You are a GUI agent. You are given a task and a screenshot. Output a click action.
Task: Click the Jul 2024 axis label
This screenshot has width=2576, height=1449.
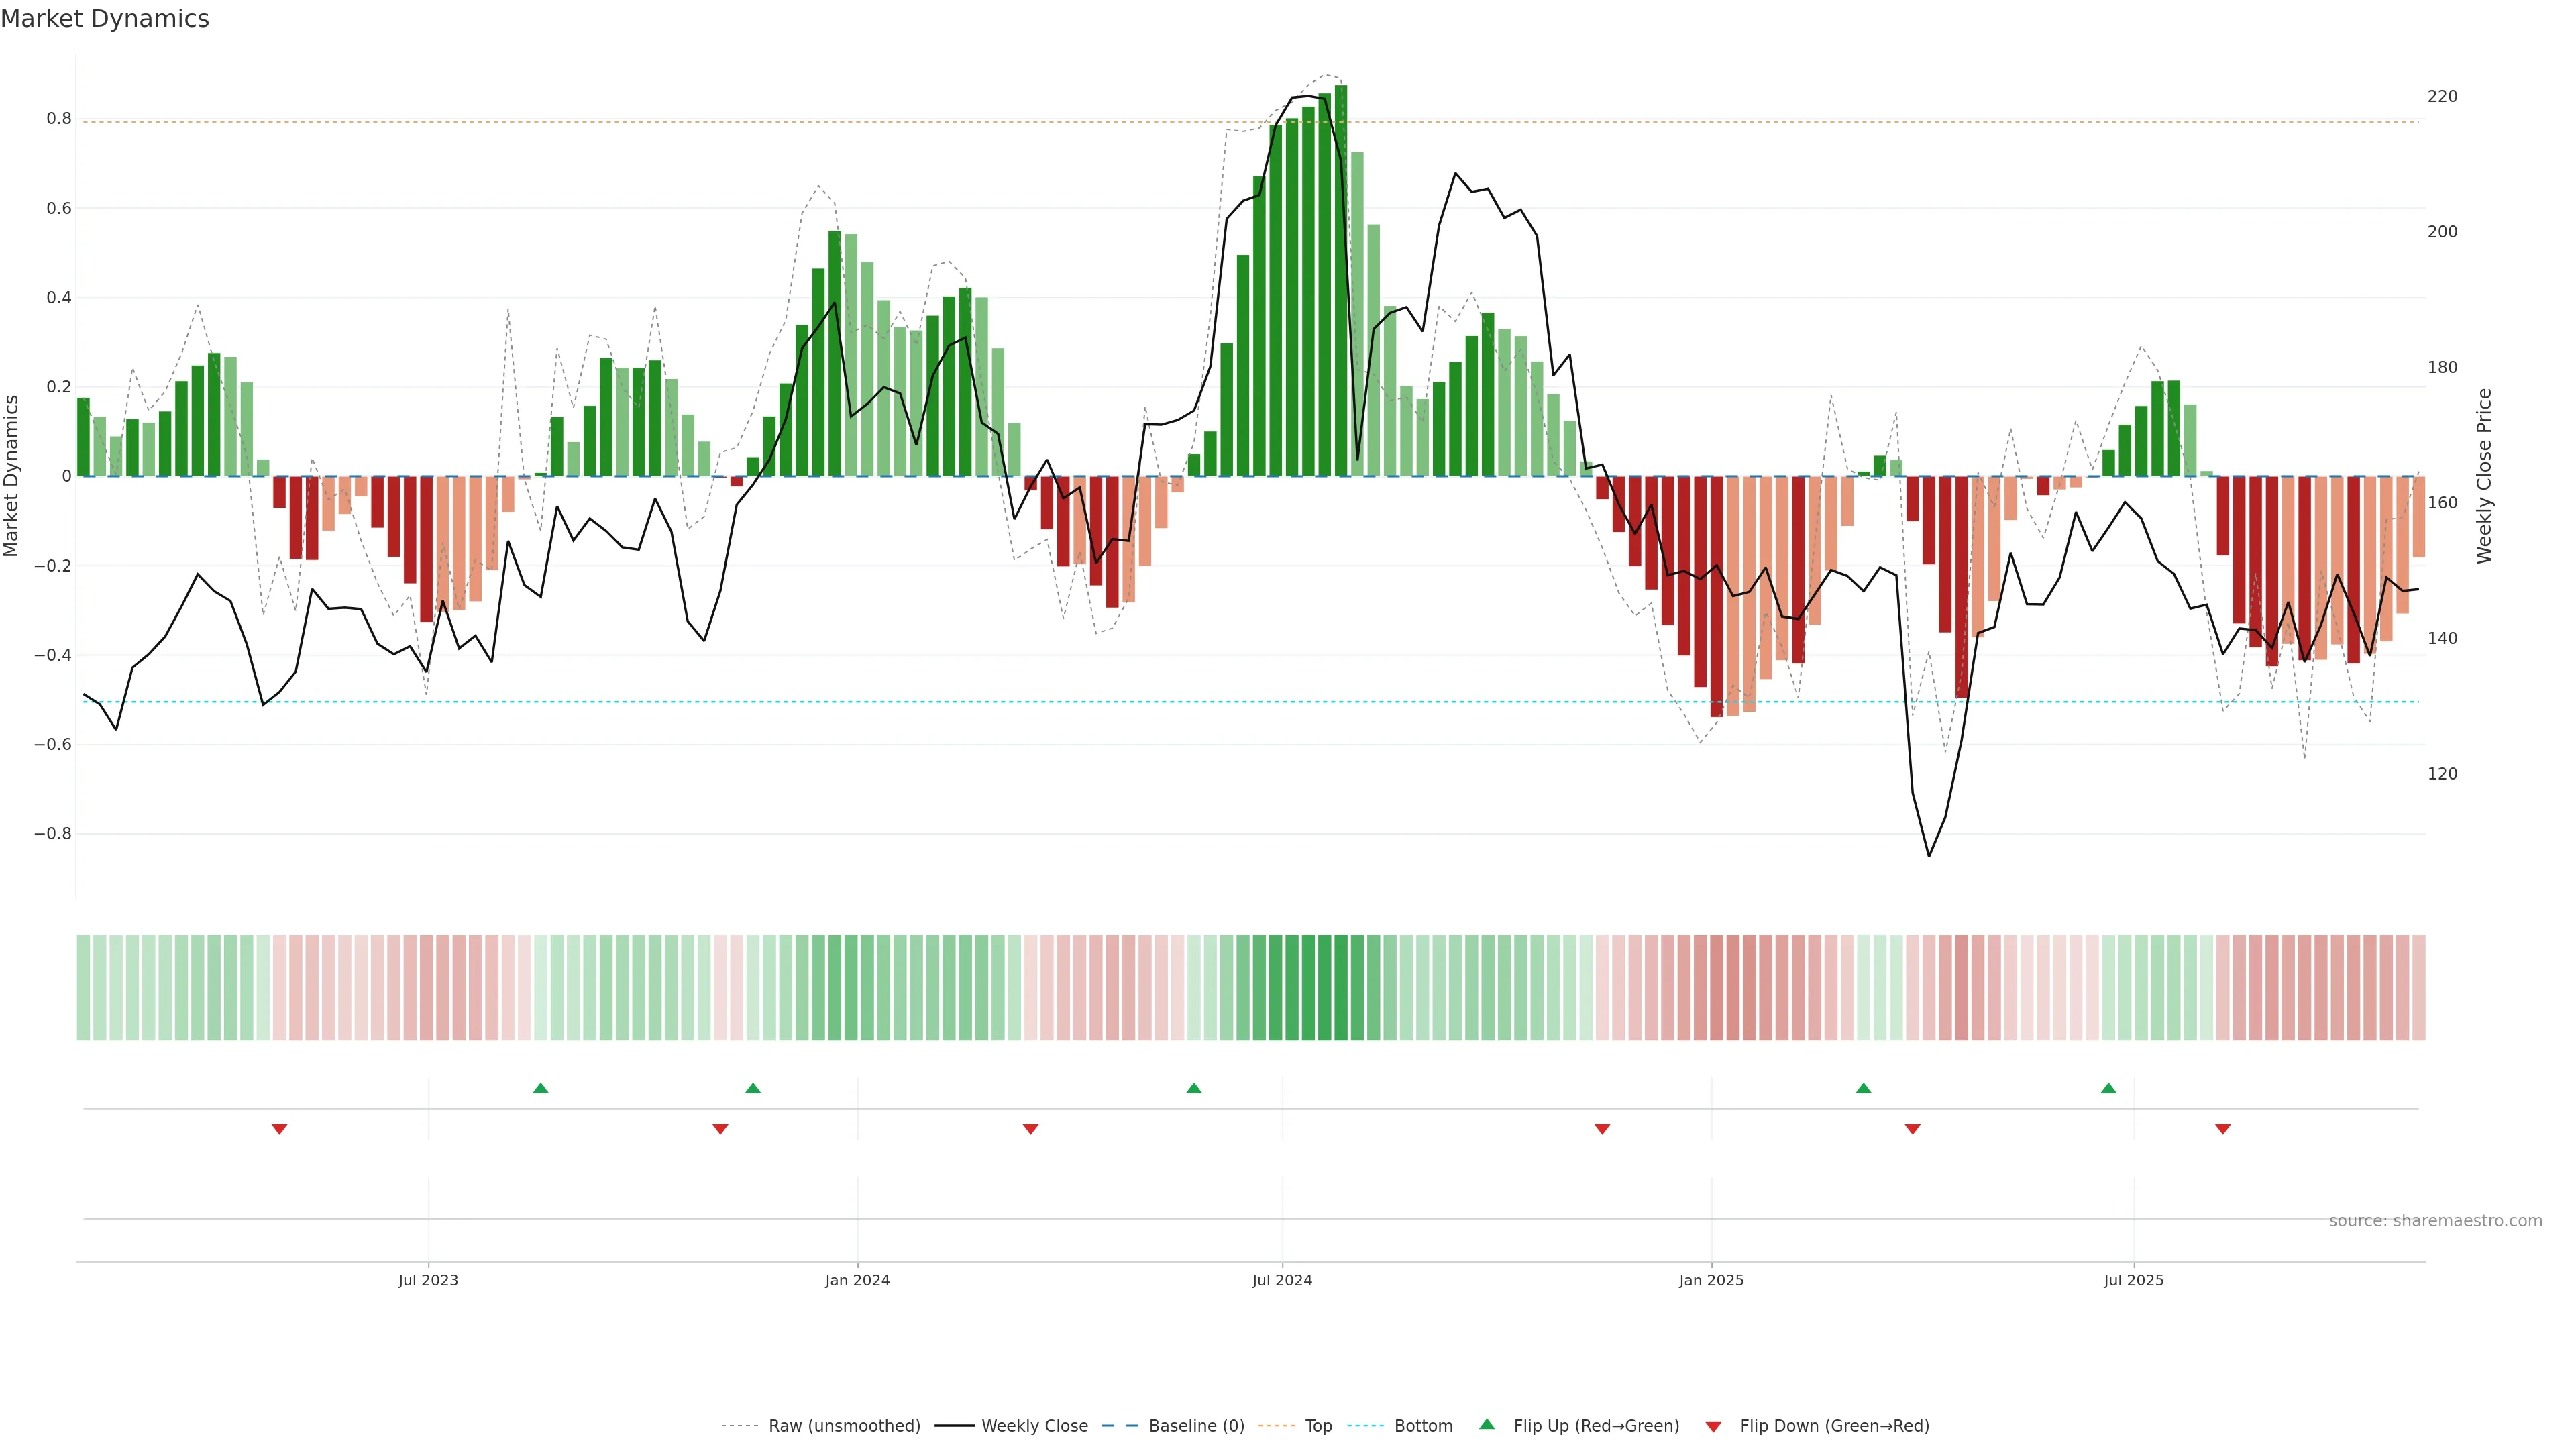point(1282,1280)
